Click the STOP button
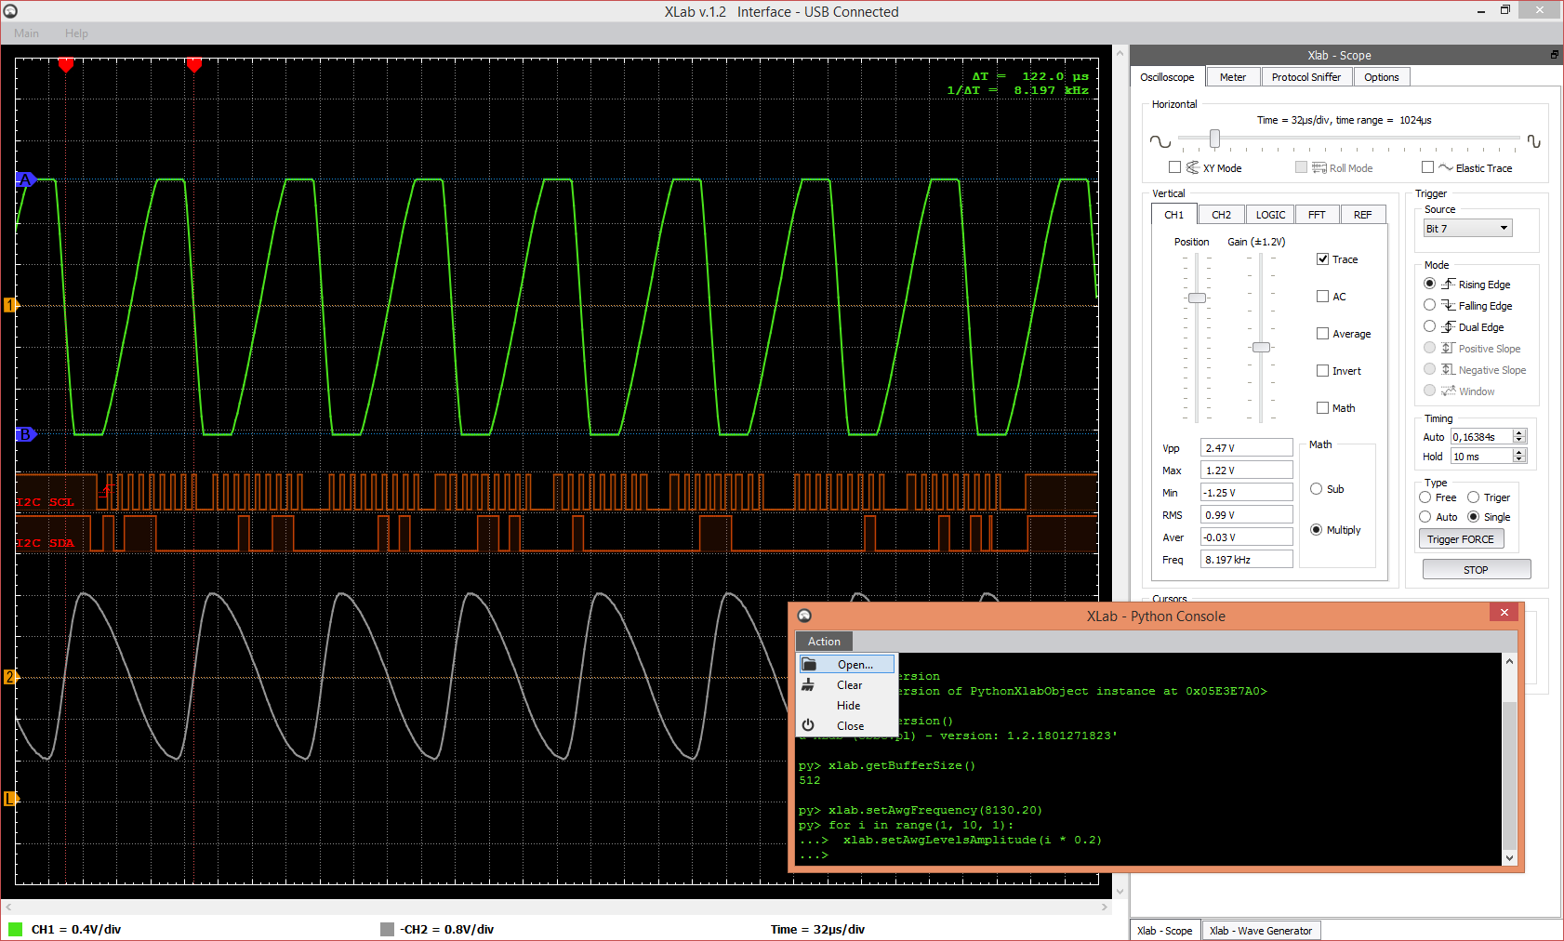The width and height of the screenshot is (1564, 941). coord(1476,569)
